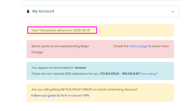Image resolution: width=195 pixels, height=111 pixels.
Task: Click the user icon beside My Account
Action: tap(28, 11)
